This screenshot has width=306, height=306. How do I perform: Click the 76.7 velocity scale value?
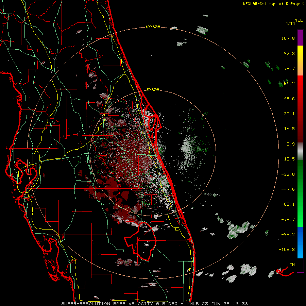289,68
